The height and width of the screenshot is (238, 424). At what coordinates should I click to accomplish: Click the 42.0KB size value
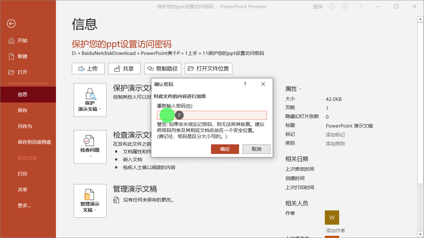pyautogui.click(x=334, y=99)
